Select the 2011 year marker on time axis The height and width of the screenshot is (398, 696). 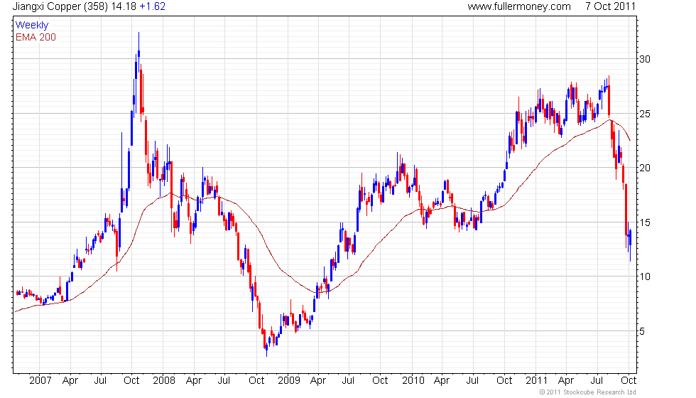pos(538,380)
